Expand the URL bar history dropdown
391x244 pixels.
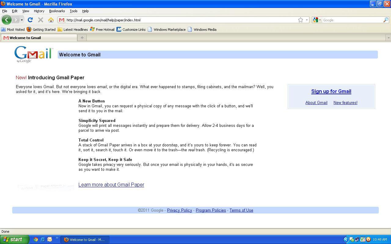point(307,20)
